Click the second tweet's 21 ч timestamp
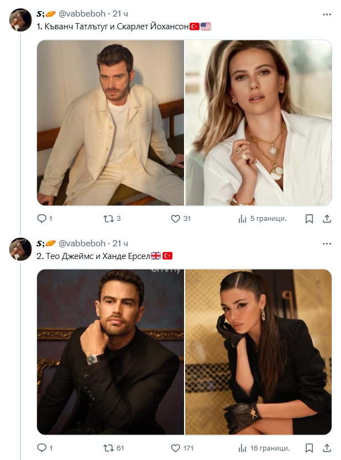This screenshot has height=460, width=341. 120,244
